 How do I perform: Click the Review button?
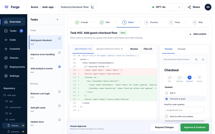coord(134,49)
